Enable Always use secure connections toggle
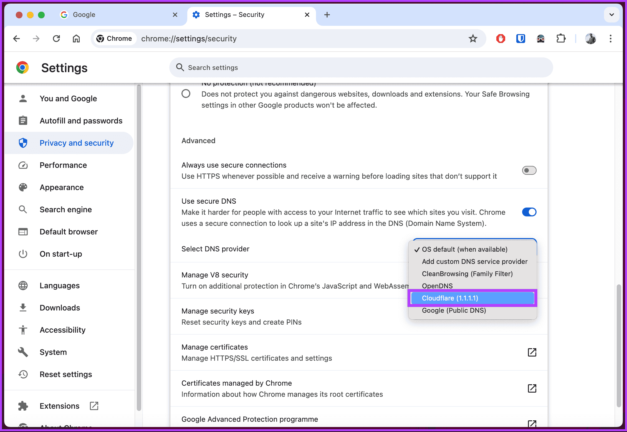627x432 pixels. [529, 170]
